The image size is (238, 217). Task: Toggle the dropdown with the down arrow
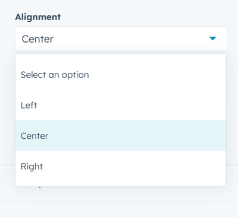coord(212,39)
